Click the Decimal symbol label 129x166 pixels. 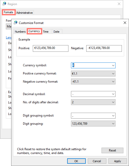(34, 94)
